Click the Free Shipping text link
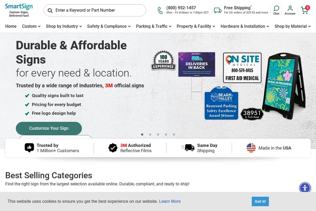The image size is (316, 211). click(237, 8)
